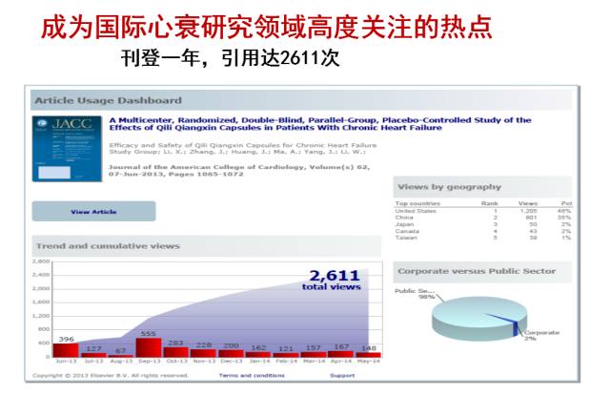Select the Jun-13 bar showing 396 views
The height and width of the screenshot is (396, 610).
66,350
